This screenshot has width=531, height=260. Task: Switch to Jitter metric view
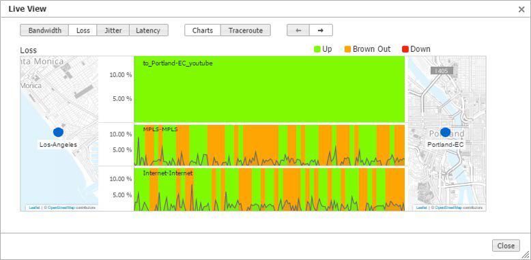pyautogui.click(x=113, y=30)
